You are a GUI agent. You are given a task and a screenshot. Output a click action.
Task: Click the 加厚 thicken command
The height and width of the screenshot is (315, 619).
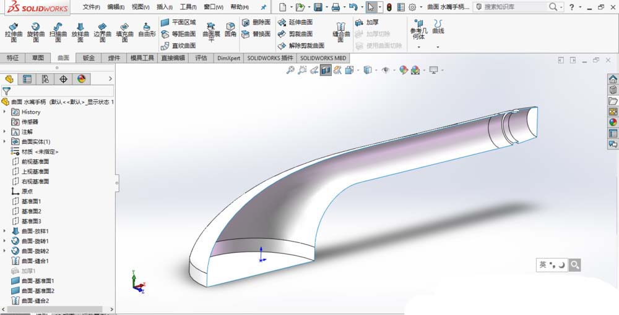pyautogui.click(x=366, y=22)
